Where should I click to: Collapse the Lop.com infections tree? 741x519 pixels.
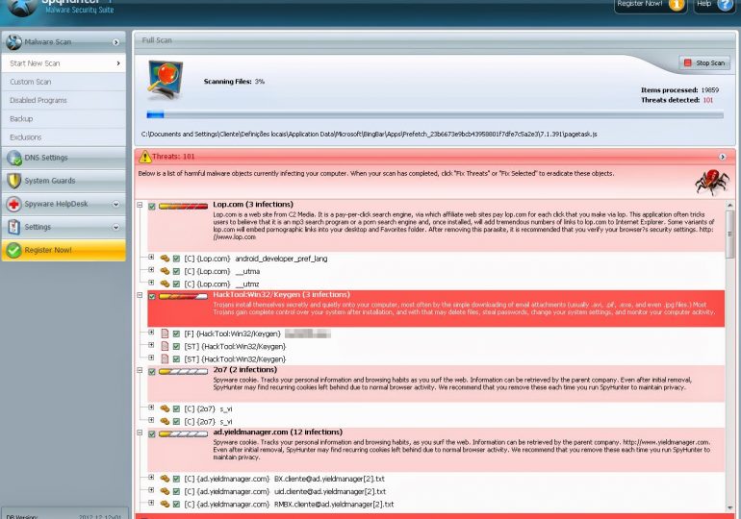click(141, 206)
